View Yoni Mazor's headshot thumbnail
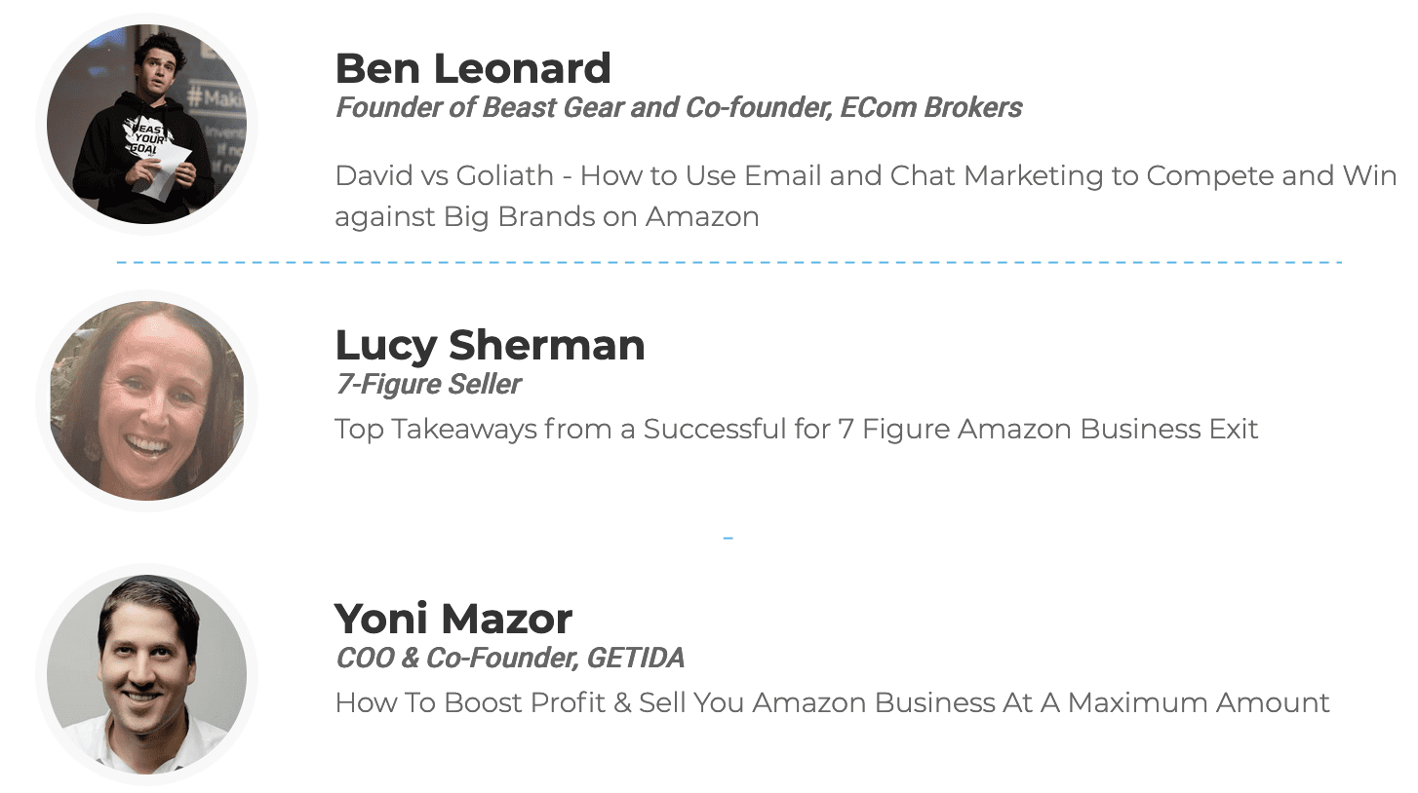This screenshot has height=793, width=1418. [x=146, y=675]
